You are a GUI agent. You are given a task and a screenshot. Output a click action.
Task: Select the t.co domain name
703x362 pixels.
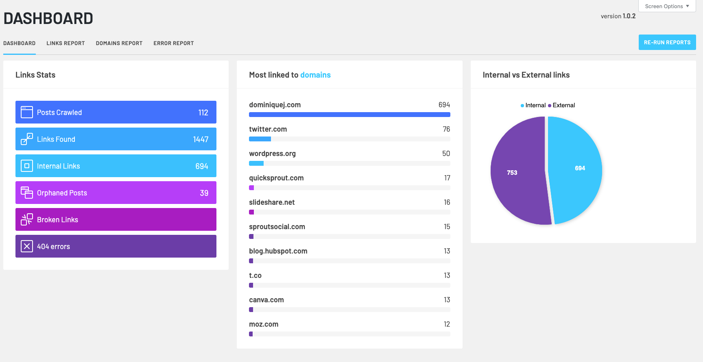(x=255, y=275)
